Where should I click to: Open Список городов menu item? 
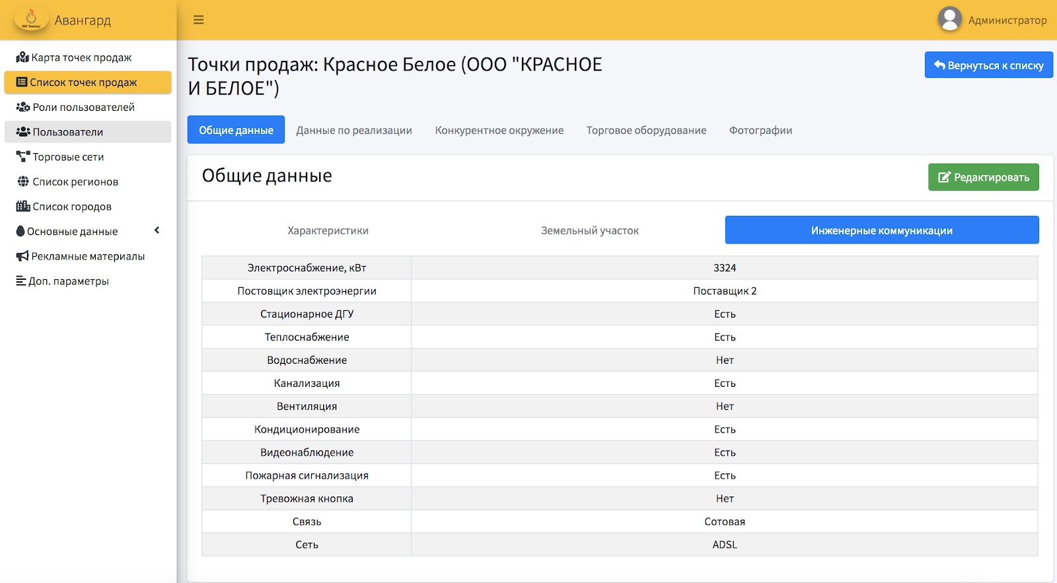88,207
